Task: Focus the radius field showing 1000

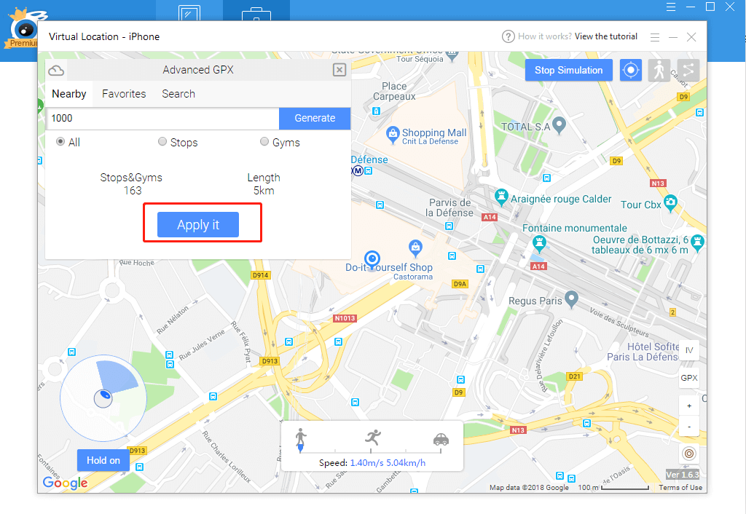Action: [x=162, y=118]
